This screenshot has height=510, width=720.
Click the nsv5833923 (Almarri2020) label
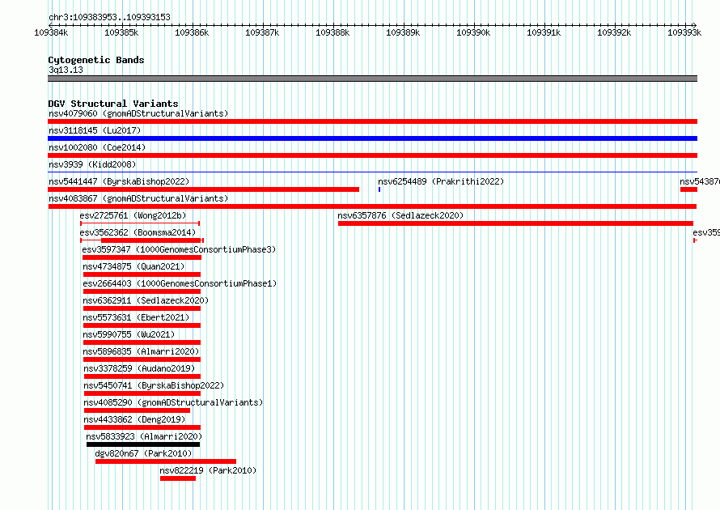point(144,436)
